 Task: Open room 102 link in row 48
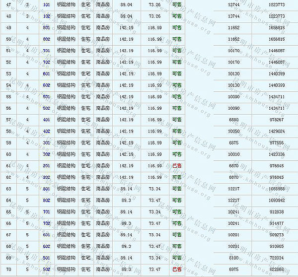tap(47, 16)
